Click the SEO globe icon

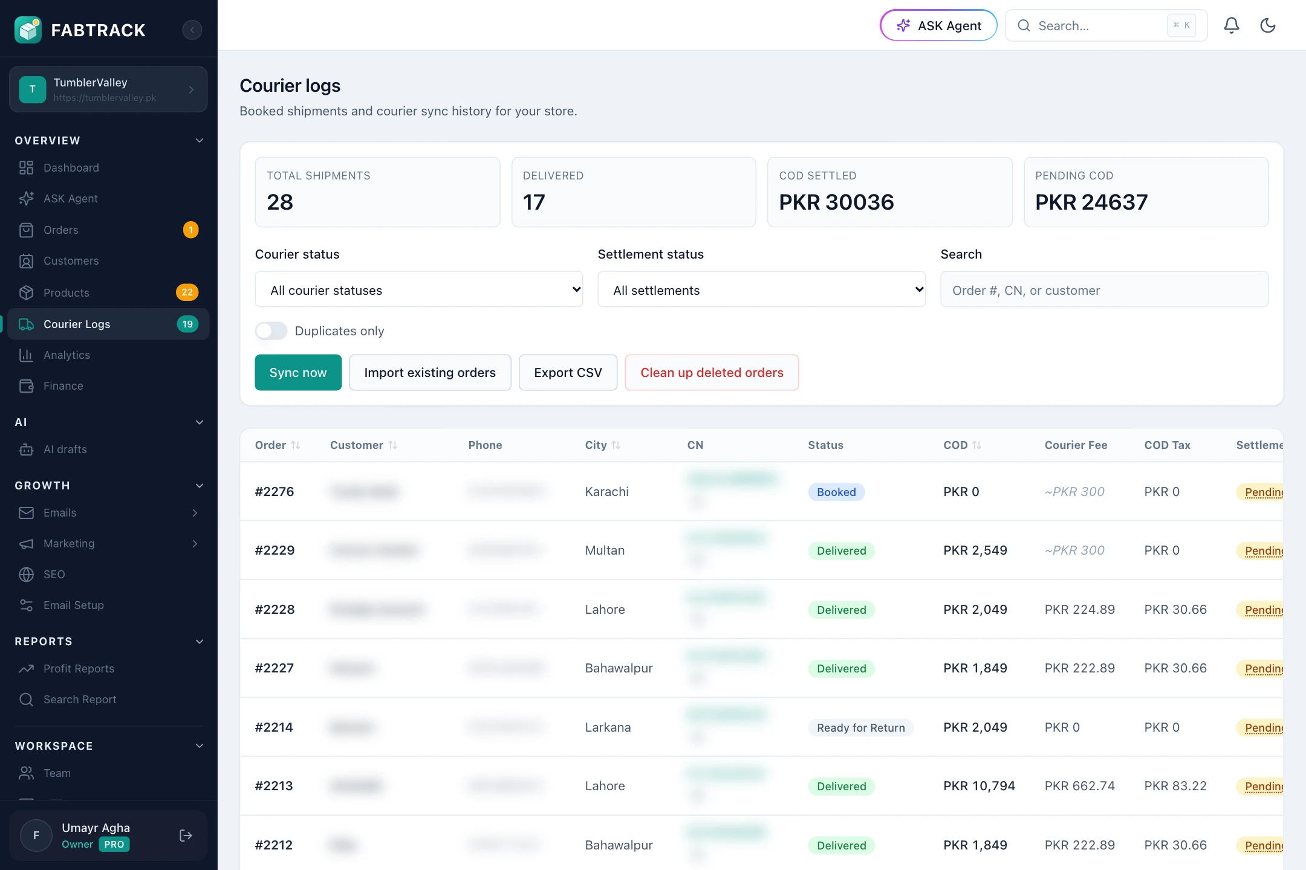coord(26,575)
